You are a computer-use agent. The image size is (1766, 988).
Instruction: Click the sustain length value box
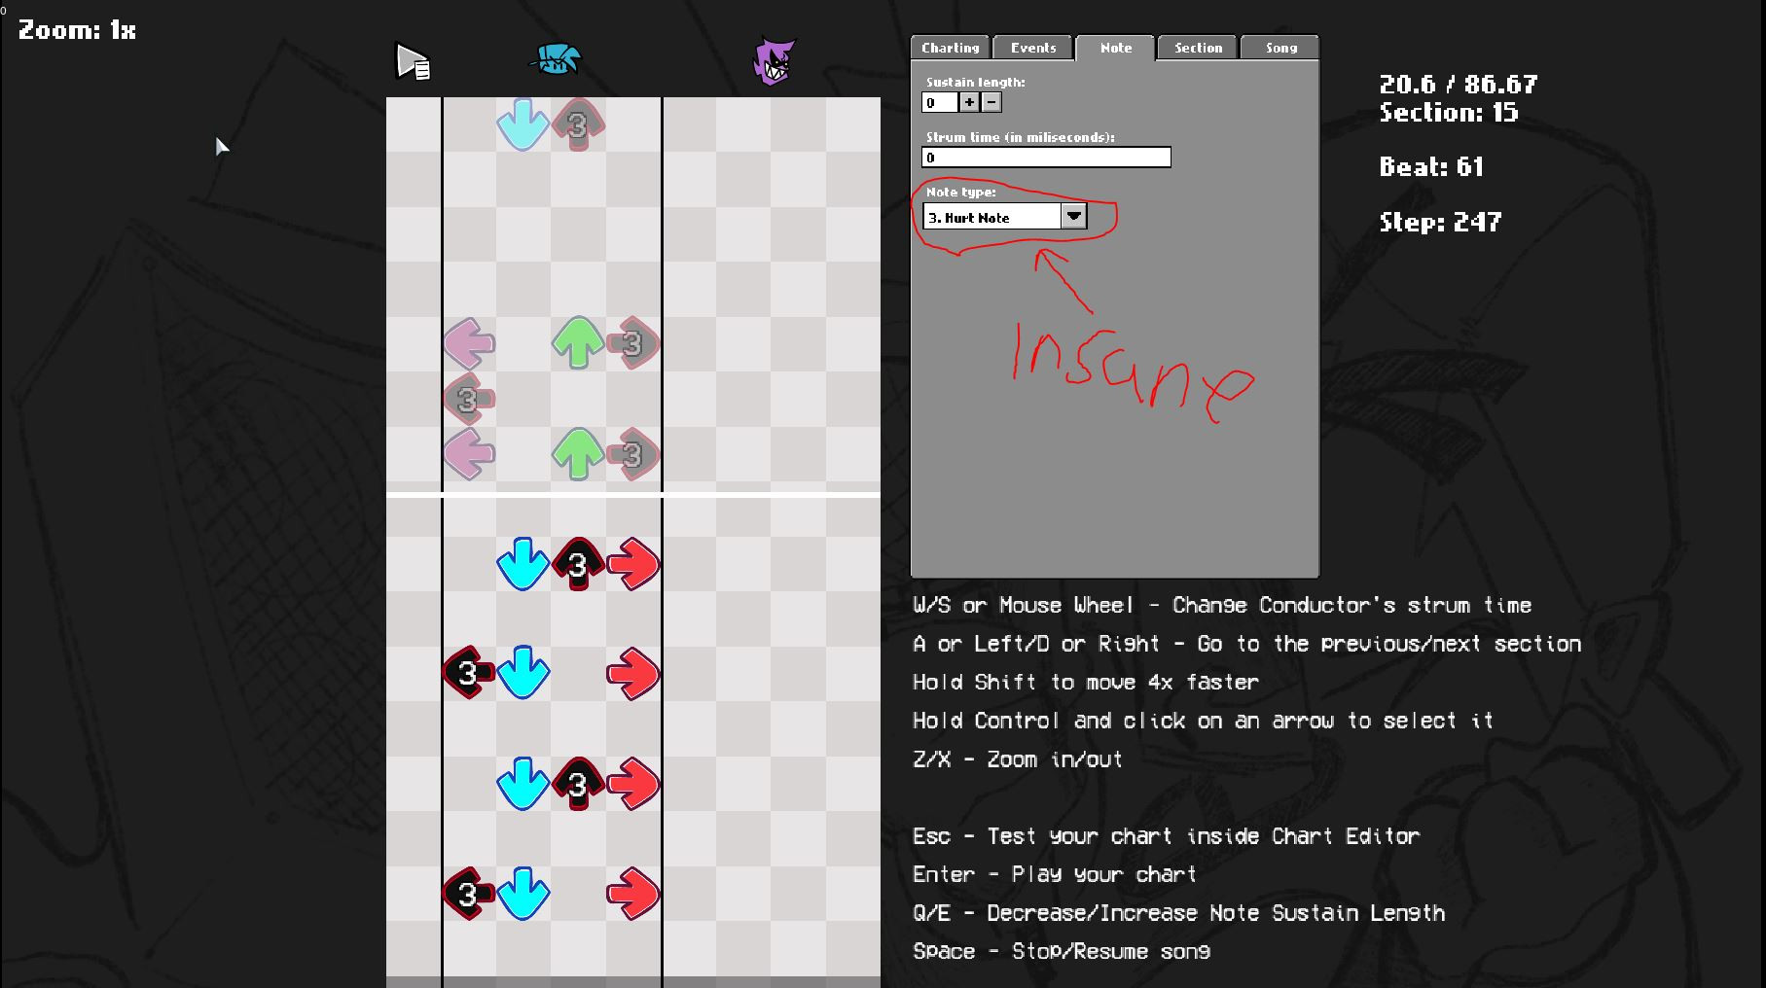point(938,102)
